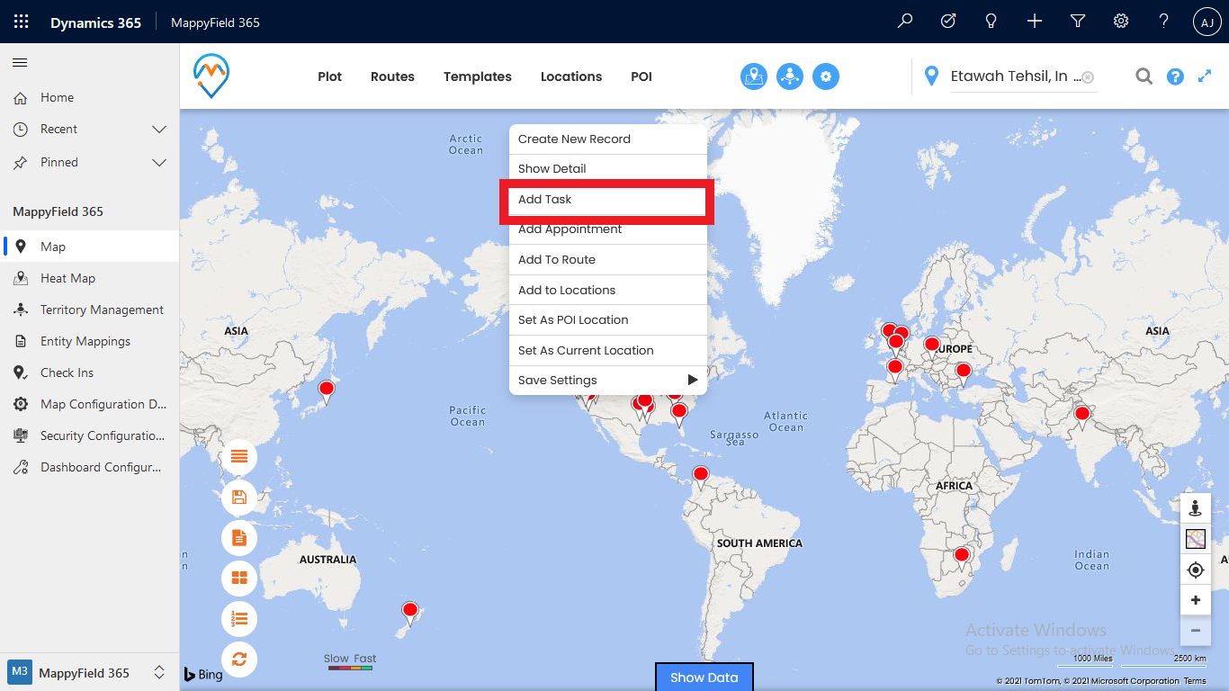Click the blue gear settings toolbar icon
This screenshot has height=691, width=1229.
826,76
